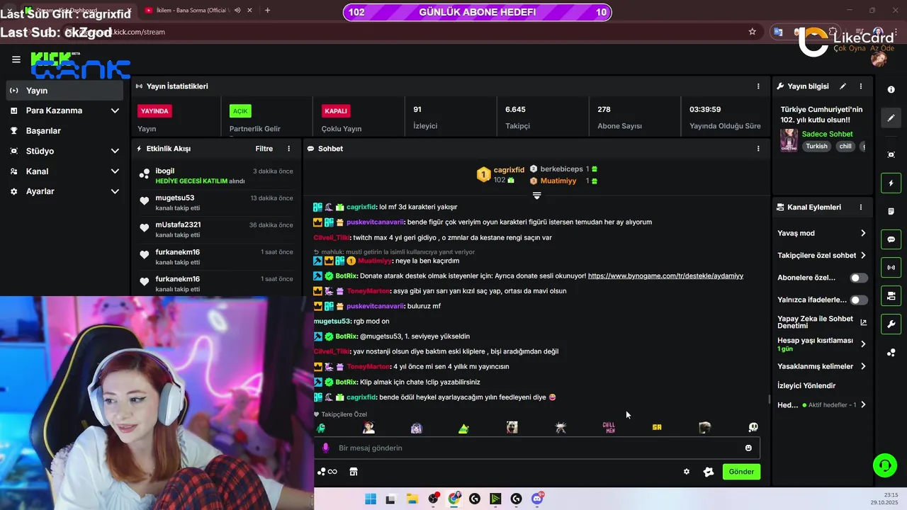Bookmark the page with star icon
The height and width of the screenshot is (510, 907).
point(752,32)
